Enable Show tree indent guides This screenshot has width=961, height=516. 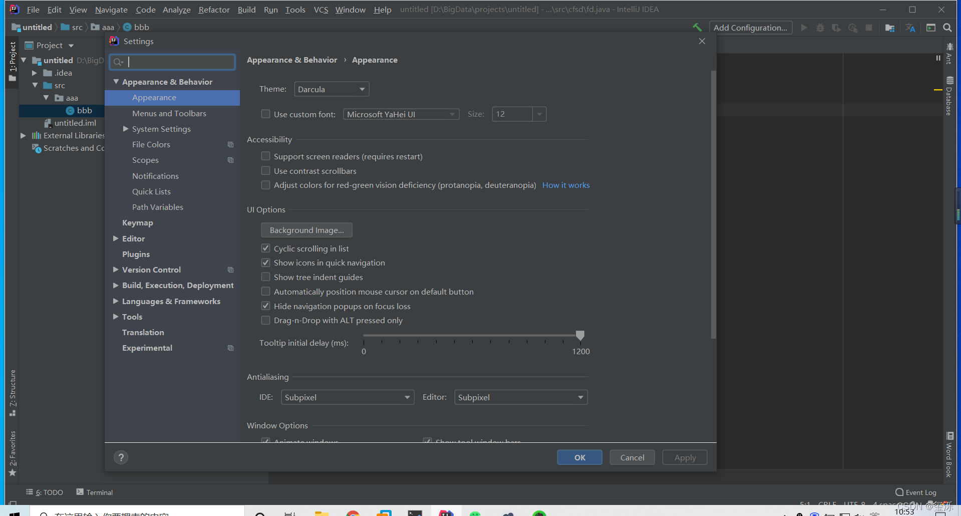(266, 277)
